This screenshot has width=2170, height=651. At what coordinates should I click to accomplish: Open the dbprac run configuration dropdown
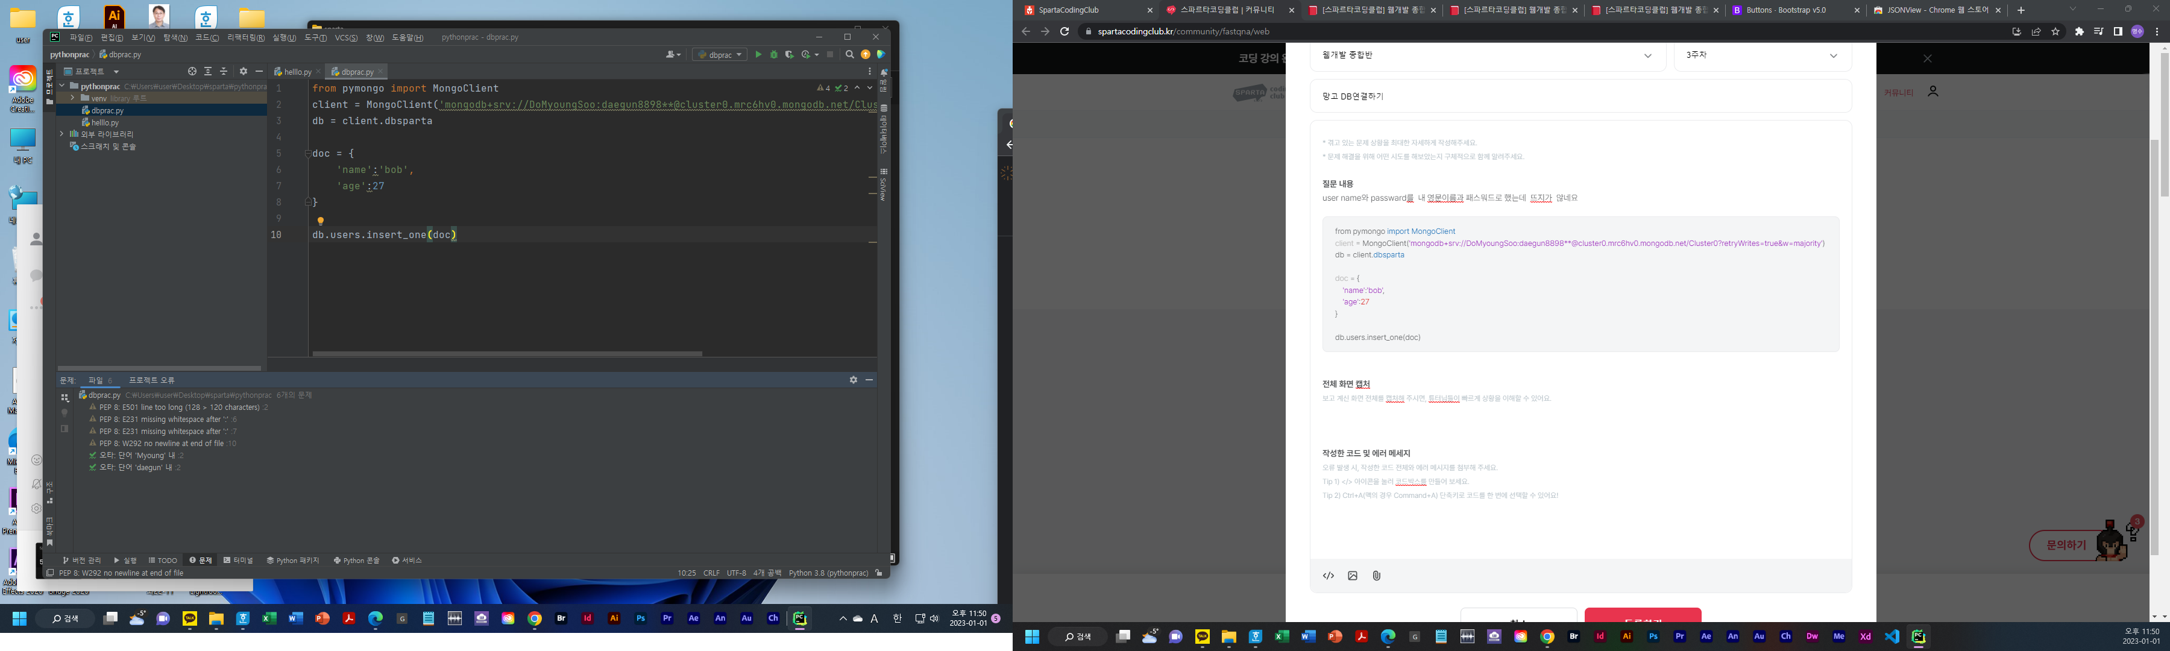click(x=720, y=55)
